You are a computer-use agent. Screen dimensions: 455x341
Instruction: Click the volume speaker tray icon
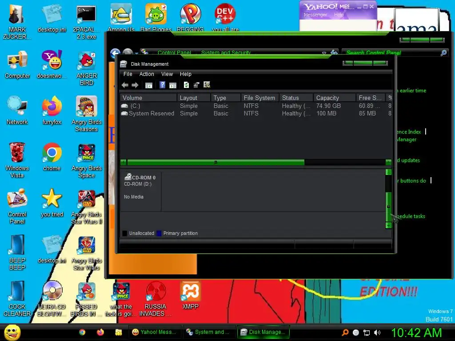point(377,333)
